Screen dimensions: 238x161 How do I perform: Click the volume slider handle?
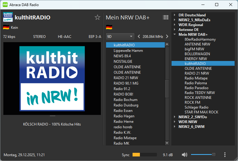coord(214,155)
